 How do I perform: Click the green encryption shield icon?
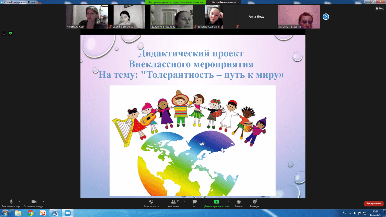coord(11,33)
